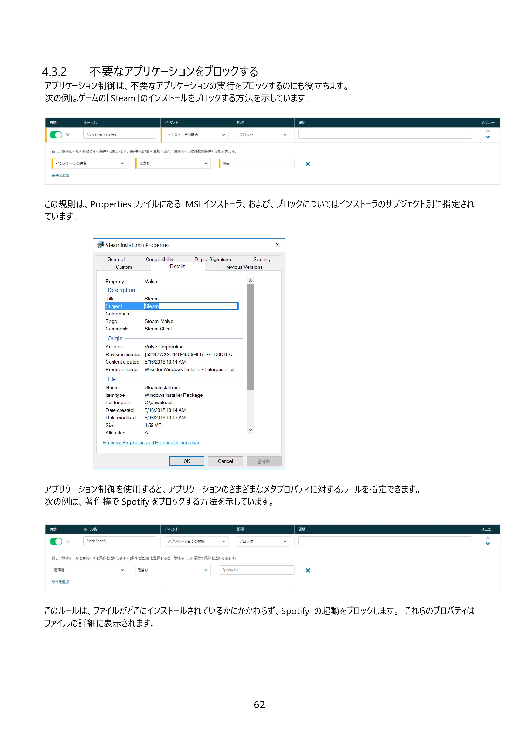Disable the No Games installers rule toggle
Screen dimensions: 519x735
click(x=56, y=135)
